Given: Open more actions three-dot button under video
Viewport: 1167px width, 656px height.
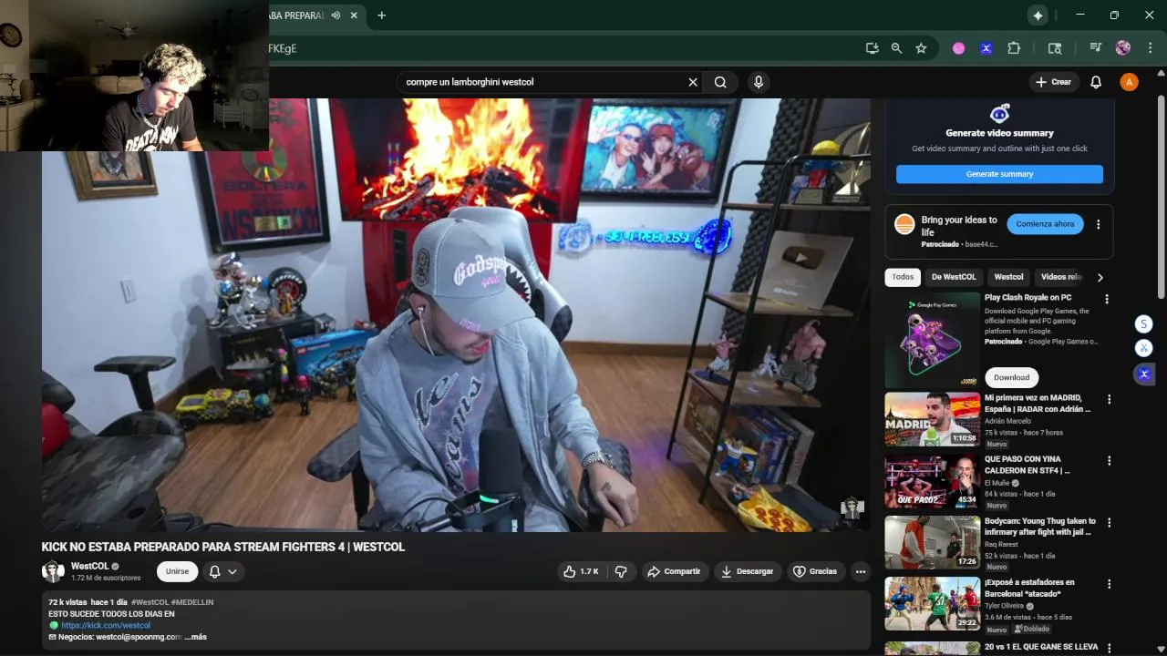Looking at the screenshot, I should pos(860,571).
